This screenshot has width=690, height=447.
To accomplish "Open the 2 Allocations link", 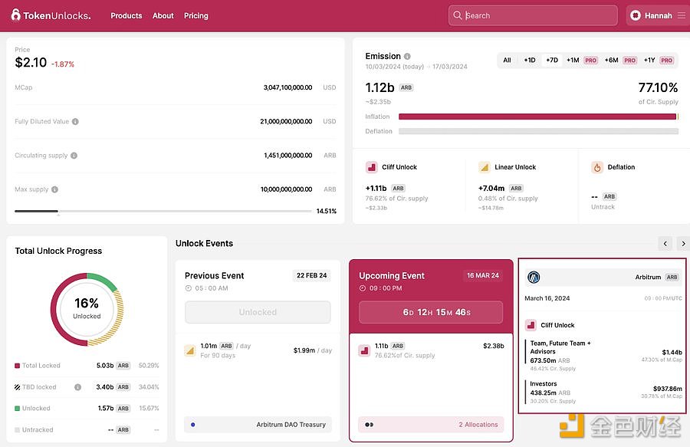I will (x=478, y=425).
